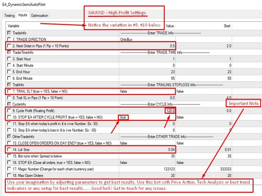This screenshot has height=196, width=262.
Task: Edit the Start Minute value 0
Action: click(x=147, y=65)
